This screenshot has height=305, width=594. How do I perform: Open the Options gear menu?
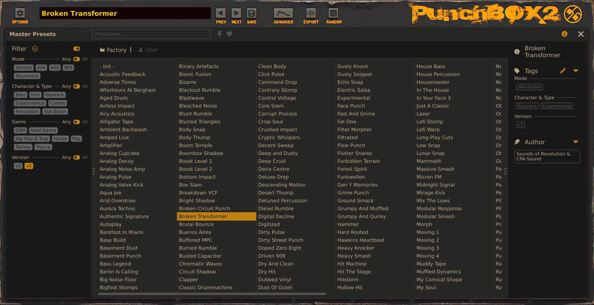(x=20, y=13)
